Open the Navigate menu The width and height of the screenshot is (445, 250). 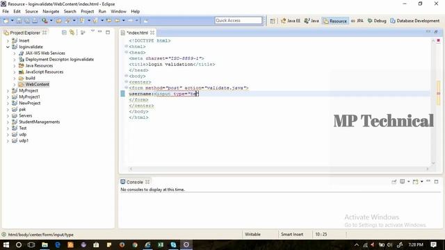[x=51, y=11]
